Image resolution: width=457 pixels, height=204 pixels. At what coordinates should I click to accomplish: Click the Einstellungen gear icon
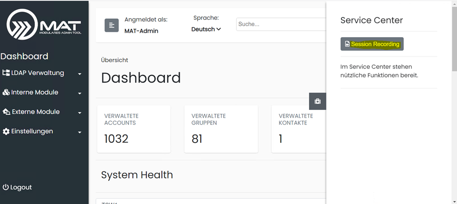point(6,131)
